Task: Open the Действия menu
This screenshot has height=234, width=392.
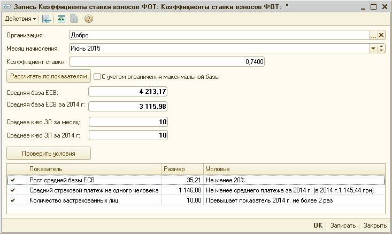Action: pos(20,19)
